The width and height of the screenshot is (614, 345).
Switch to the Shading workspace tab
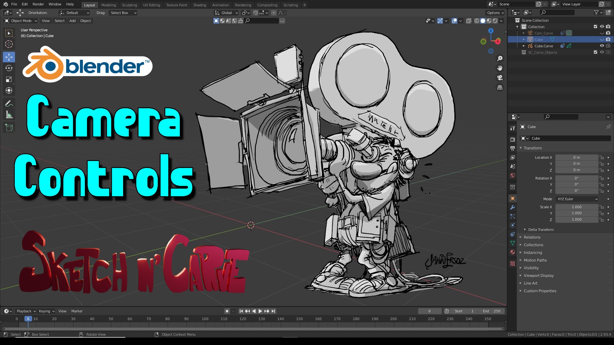200,5
